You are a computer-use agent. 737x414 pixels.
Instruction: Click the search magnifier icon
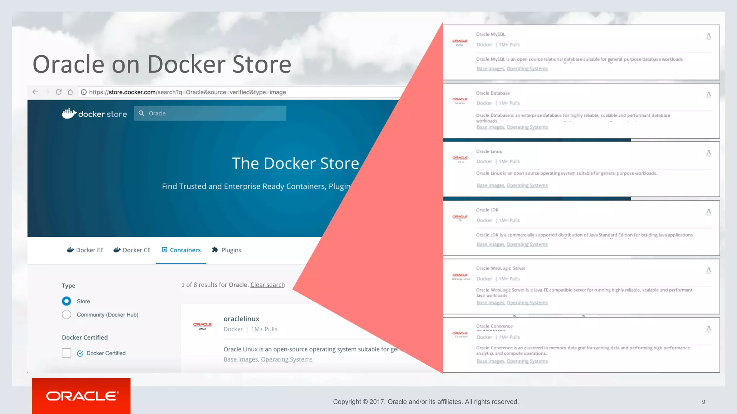coord(141,113)
